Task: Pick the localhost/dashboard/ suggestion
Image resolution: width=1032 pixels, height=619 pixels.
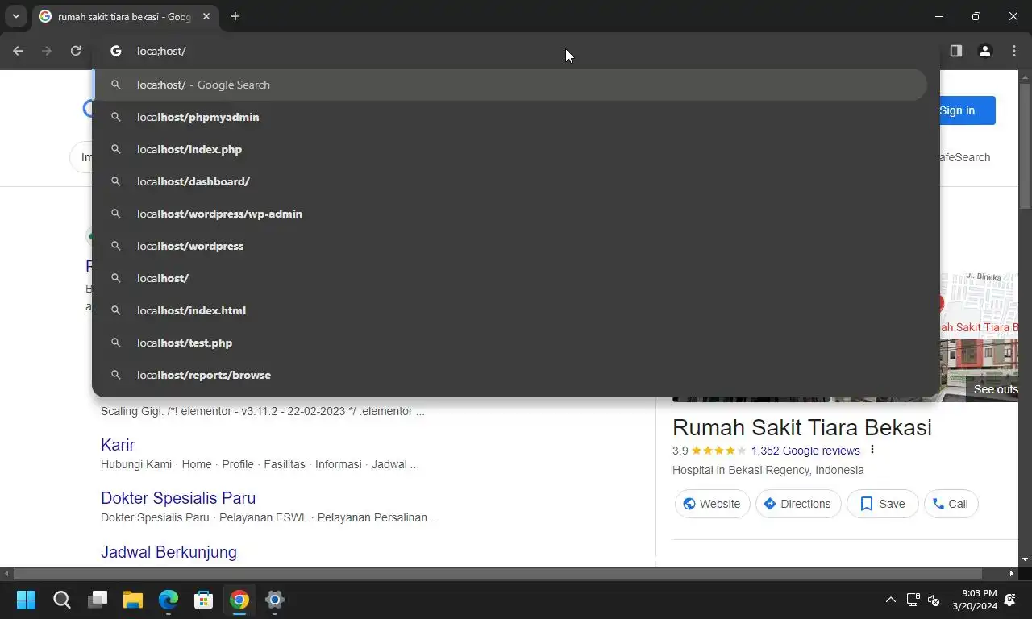Action: point(510,181)
